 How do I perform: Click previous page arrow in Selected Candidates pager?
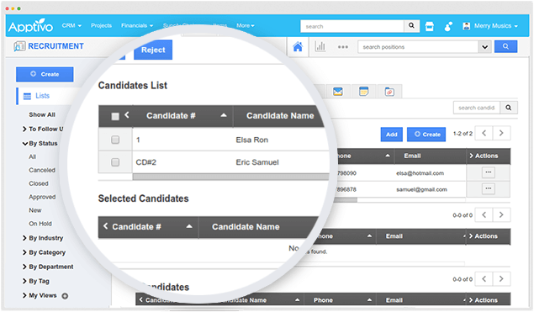coord(484,215)
